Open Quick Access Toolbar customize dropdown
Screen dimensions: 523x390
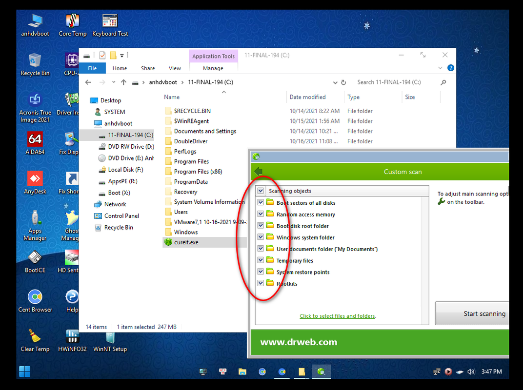pos(122,56)
